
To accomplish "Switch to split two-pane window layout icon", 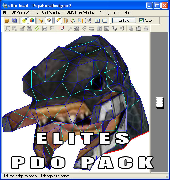I will pyautogui.click(x=97, y=20).
